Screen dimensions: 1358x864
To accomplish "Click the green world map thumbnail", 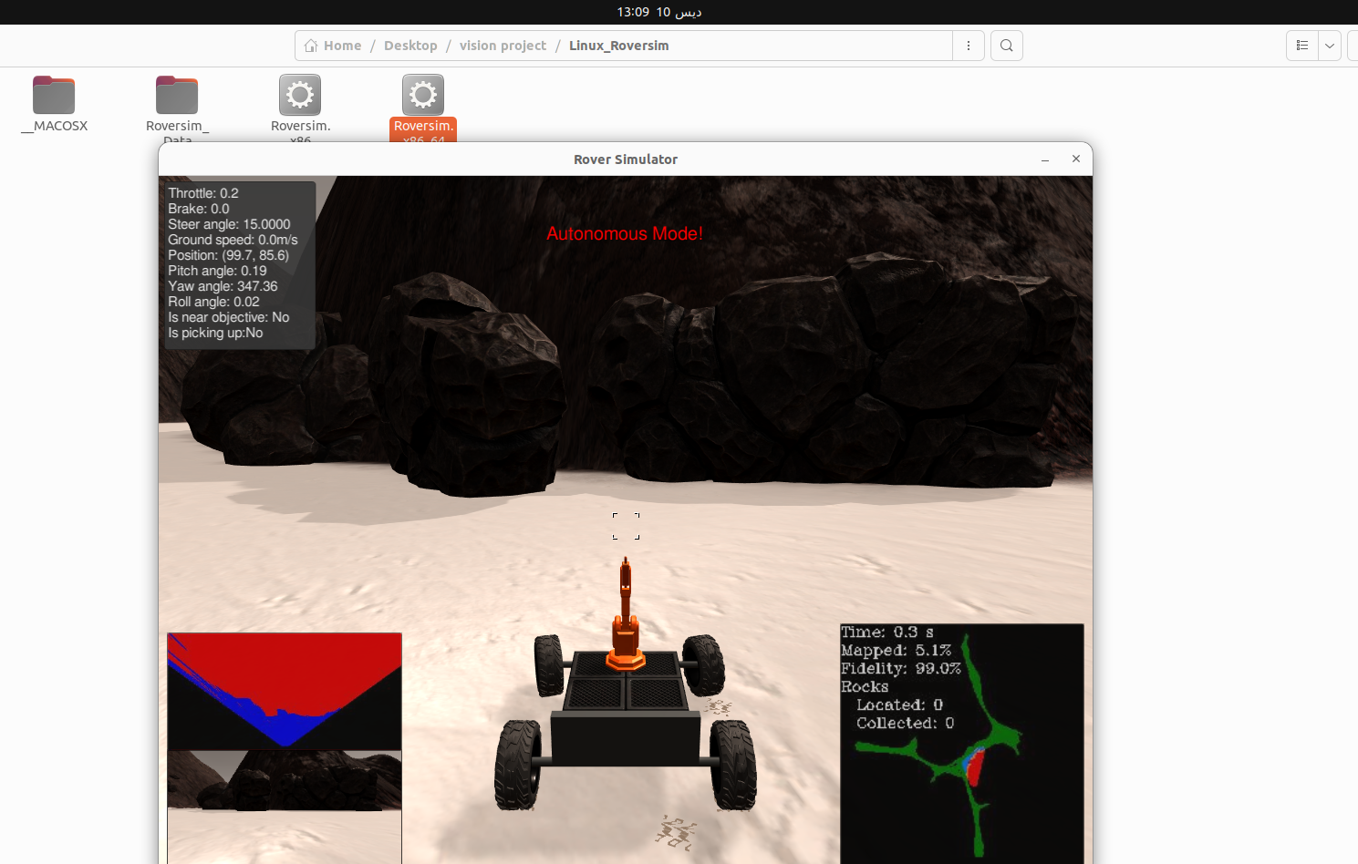I will click(962, 744).
